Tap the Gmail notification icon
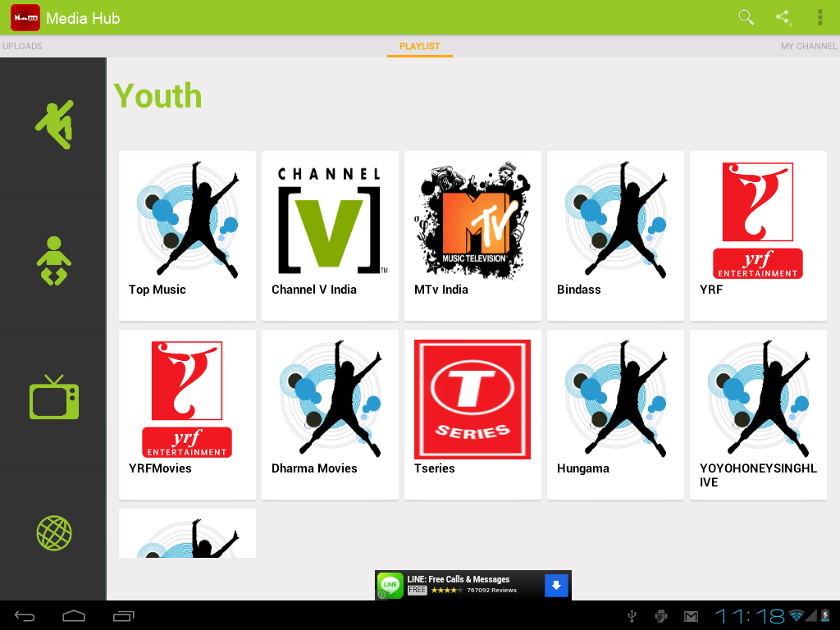 click(691, 617)
